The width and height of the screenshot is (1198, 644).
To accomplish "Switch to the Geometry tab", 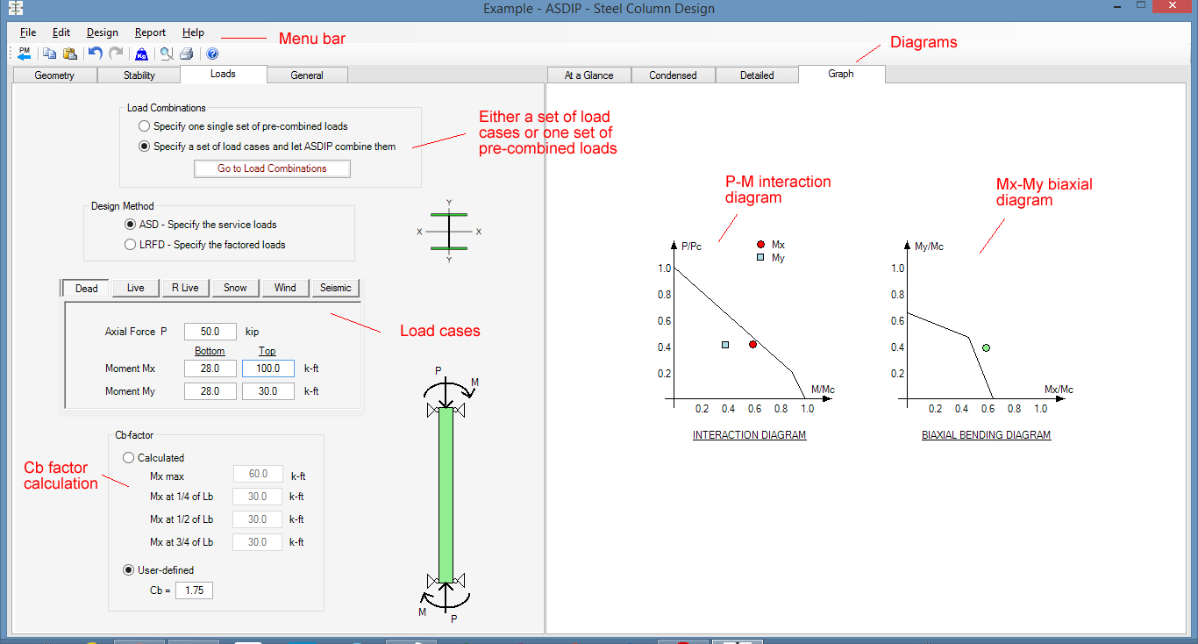I will (x=54, y=75).
